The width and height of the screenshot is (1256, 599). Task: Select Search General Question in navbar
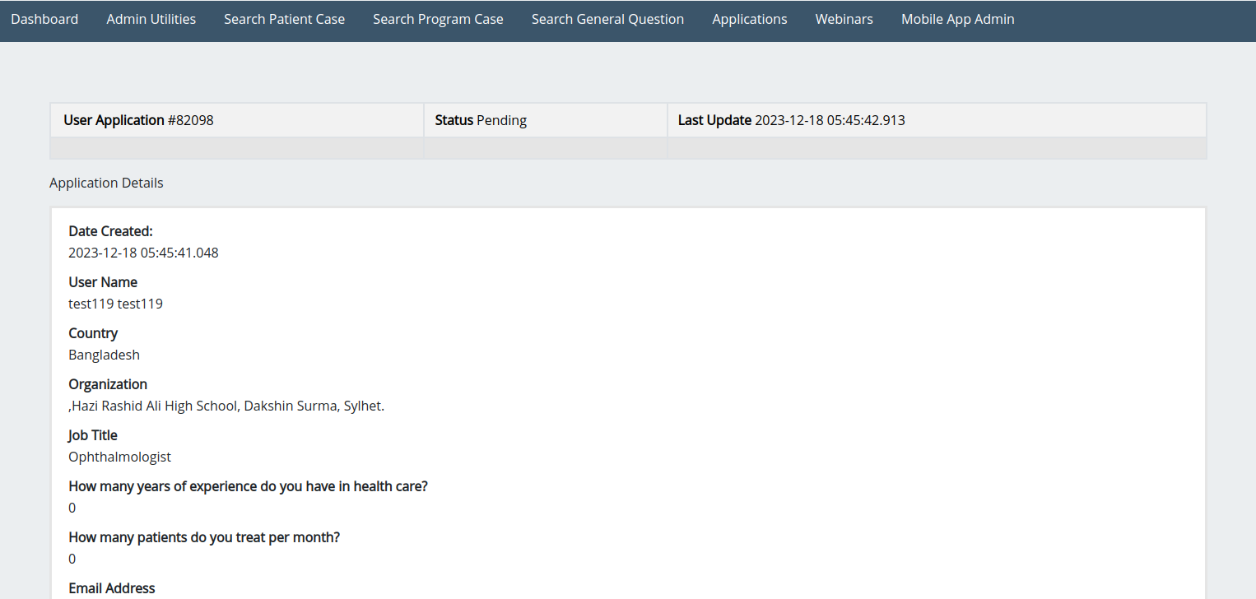[x=607, y=19]
